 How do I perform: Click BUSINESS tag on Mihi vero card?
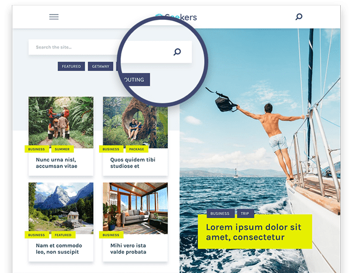111,235
